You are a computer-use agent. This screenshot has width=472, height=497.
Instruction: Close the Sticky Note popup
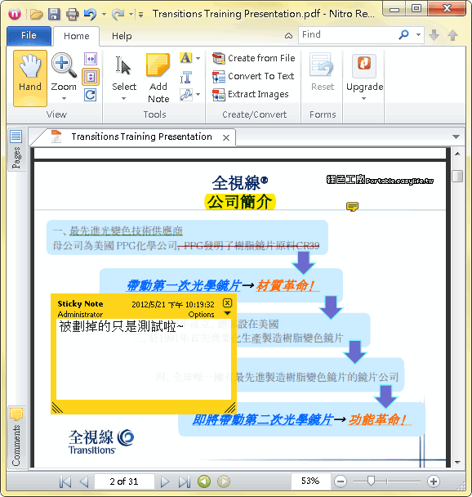click(x=227, y=303)
